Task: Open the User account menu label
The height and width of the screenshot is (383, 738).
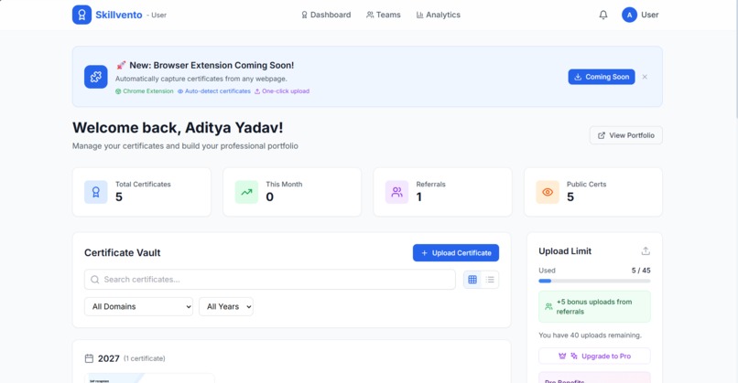Action: click(649, 15)
